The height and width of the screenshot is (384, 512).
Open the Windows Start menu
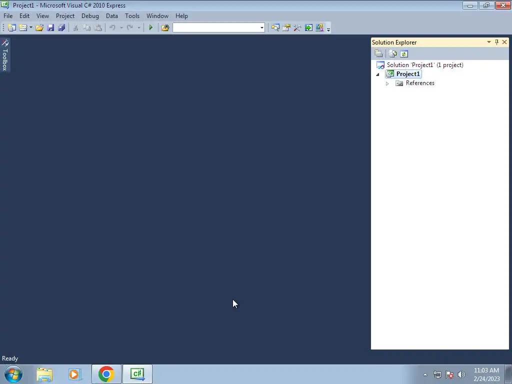tap(13, 374)
